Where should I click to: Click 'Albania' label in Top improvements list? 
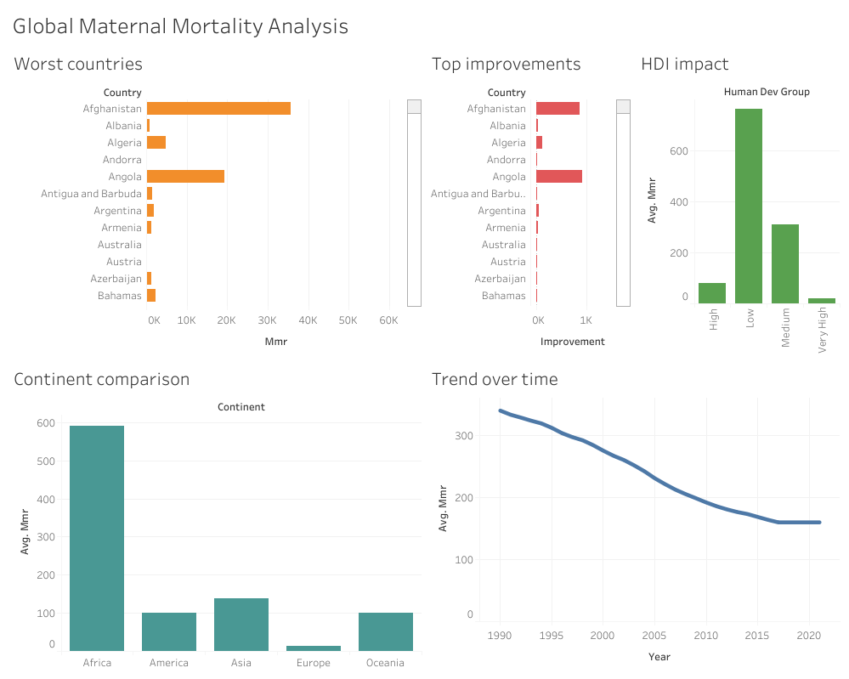click(x=507, y=126)
